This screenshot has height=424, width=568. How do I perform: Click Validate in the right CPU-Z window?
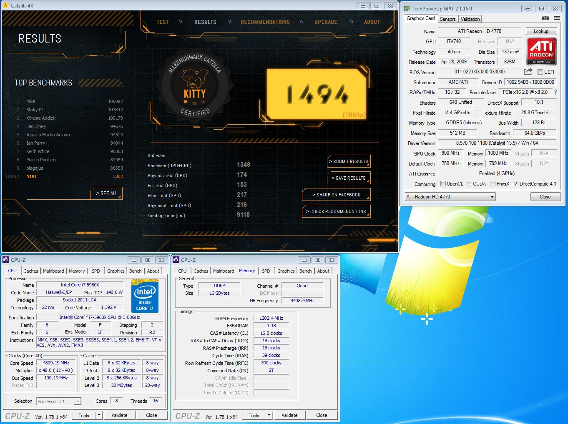[289, 415]
